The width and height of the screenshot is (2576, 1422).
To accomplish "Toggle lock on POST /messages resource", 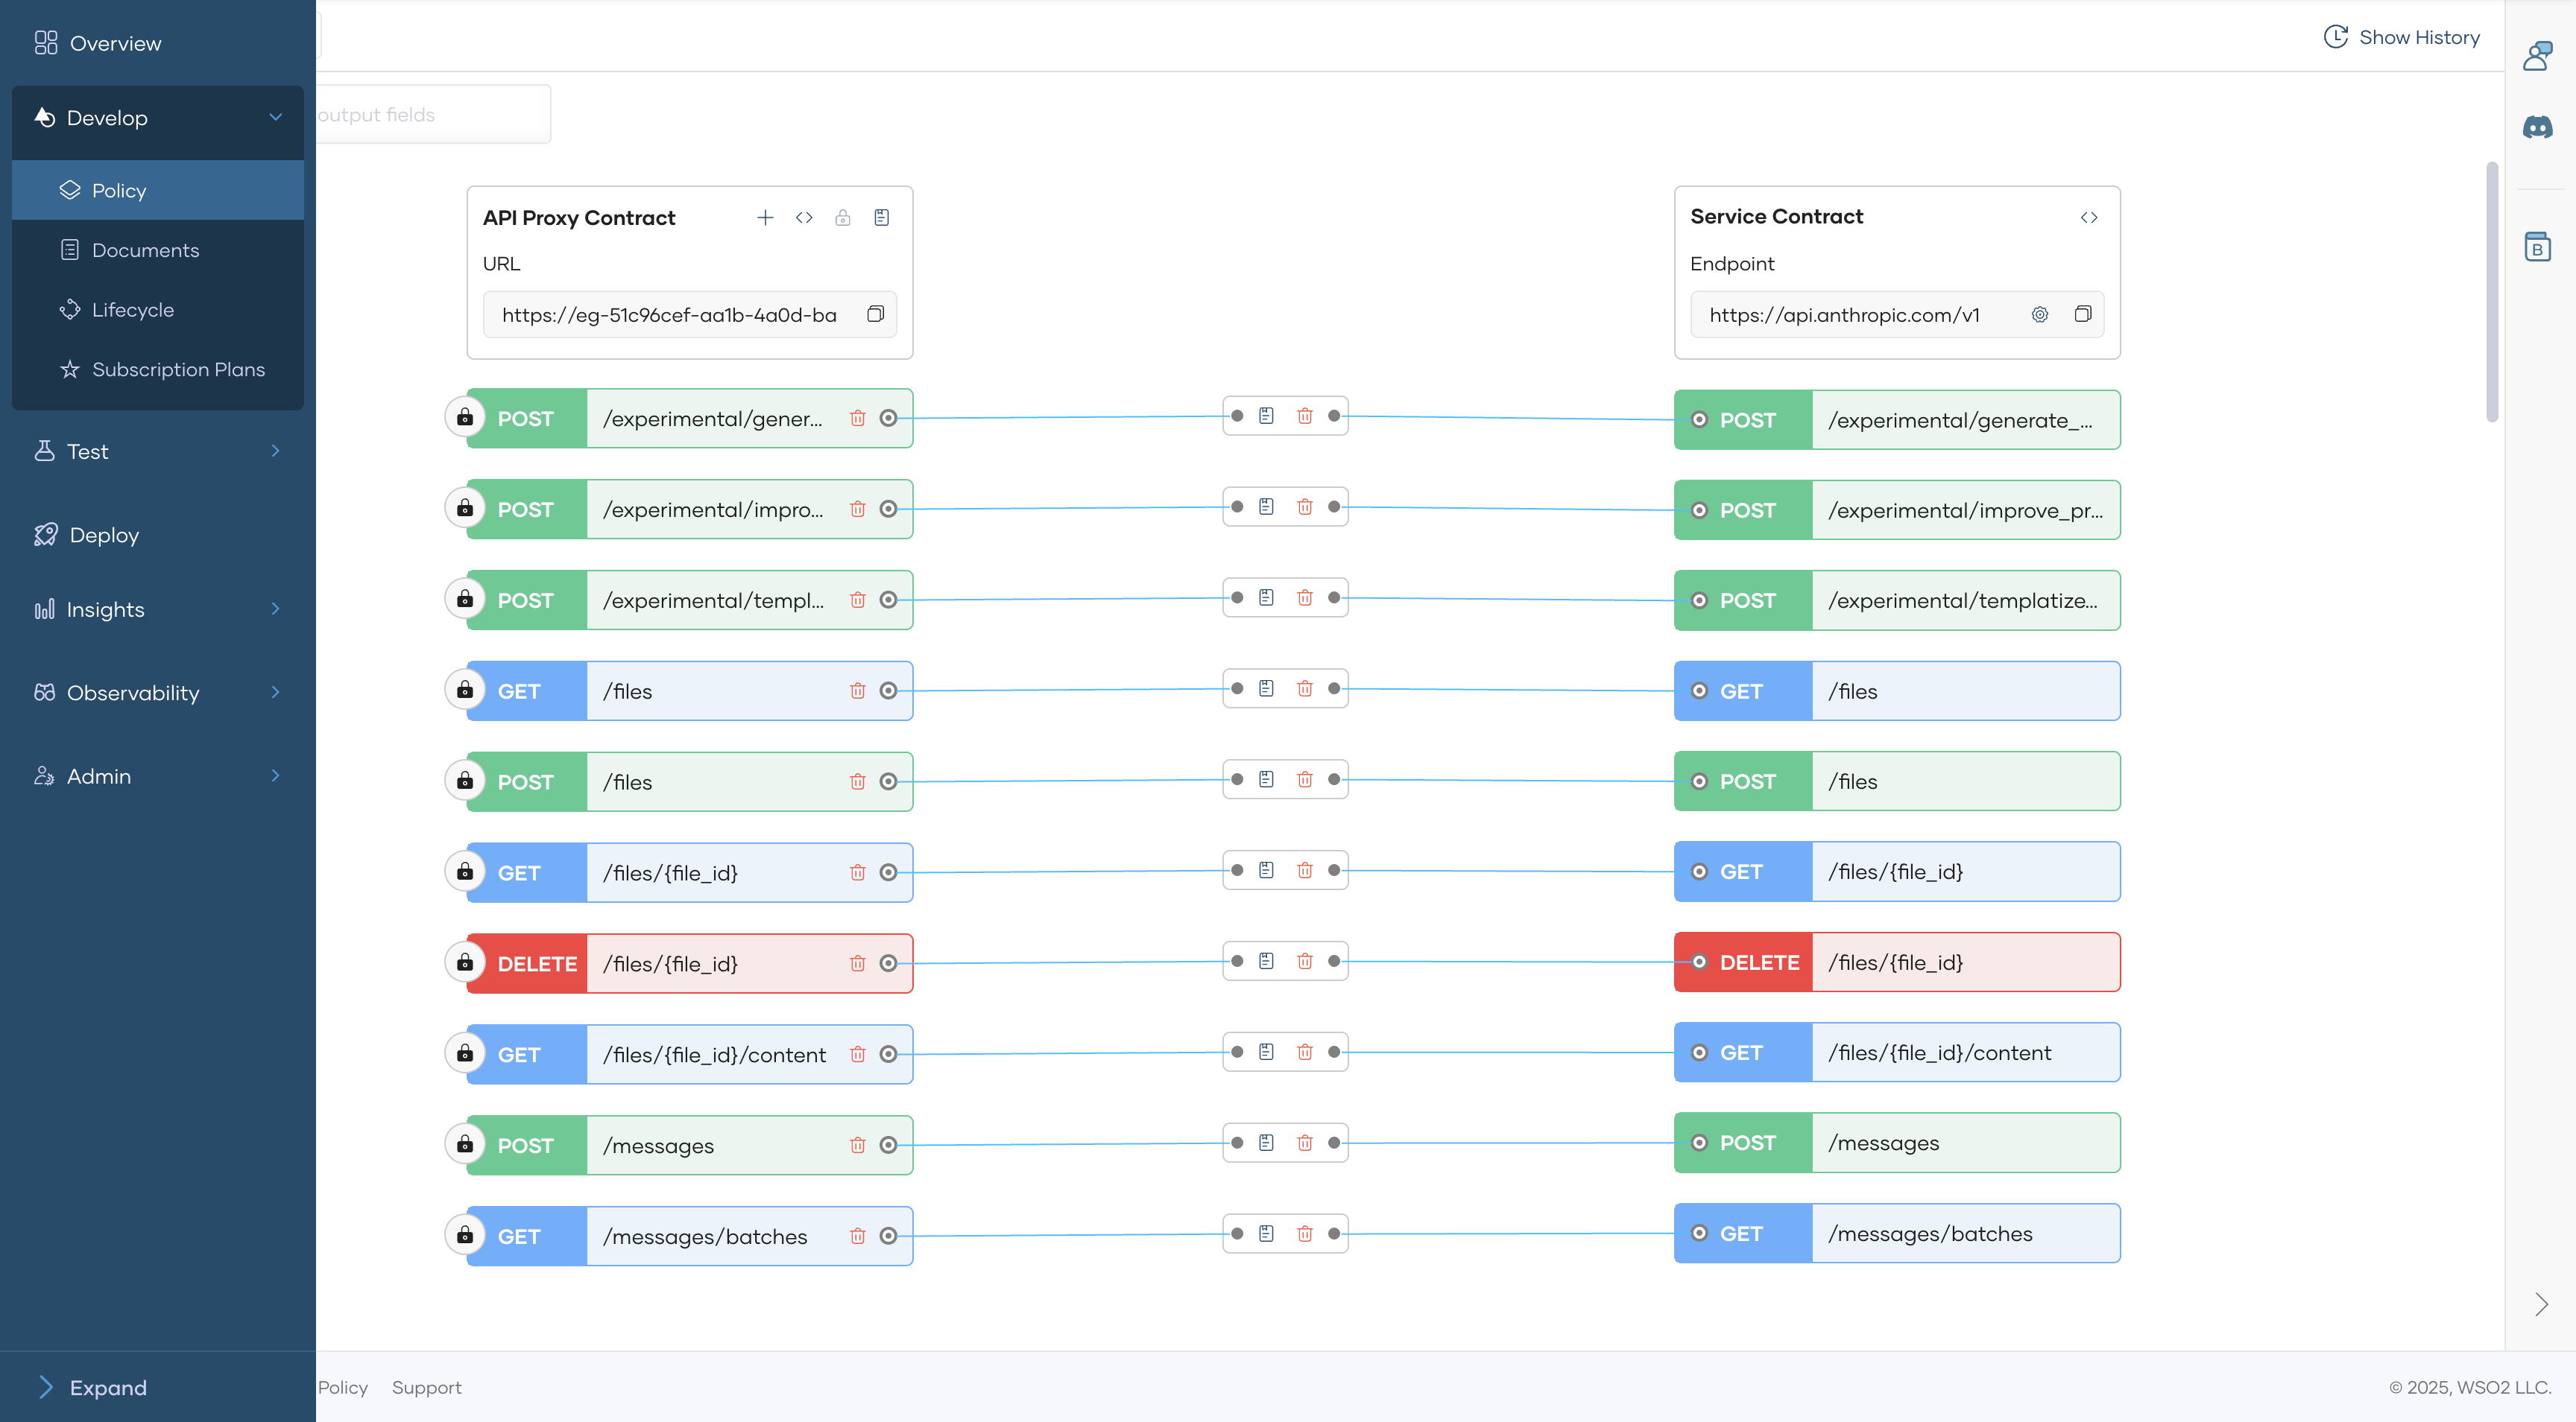I will coord(465,1144).
